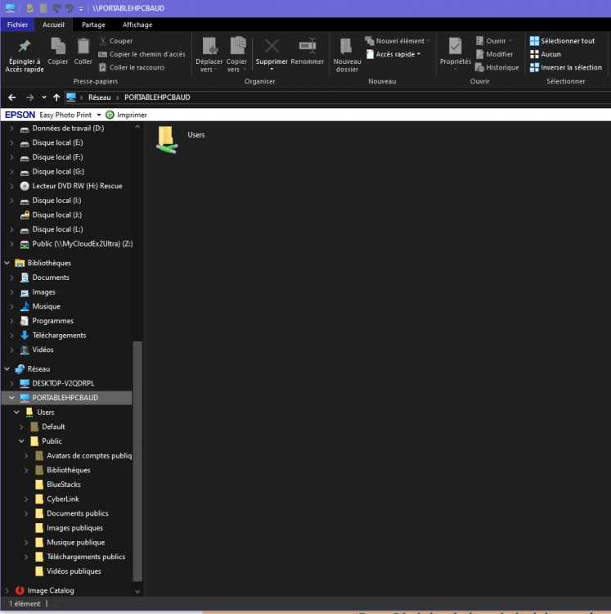
Task: Select Public (\\MyCloudEx2Ultra) (Z:)
Action: [83, 244]
